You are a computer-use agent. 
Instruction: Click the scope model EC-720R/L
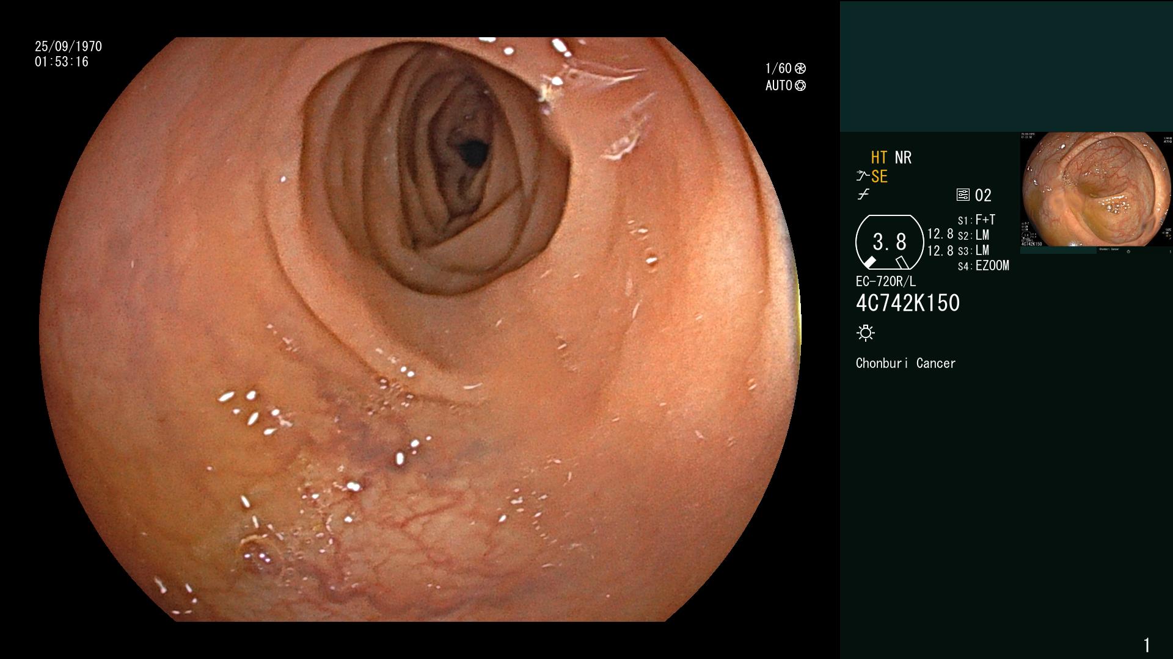[886, 281]
